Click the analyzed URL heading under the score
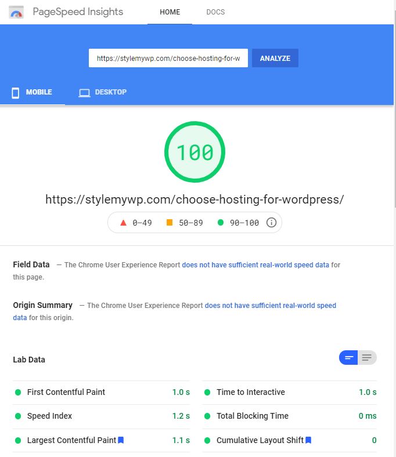The width and height of the screenshot is (396, 457). tap(195, 200)
